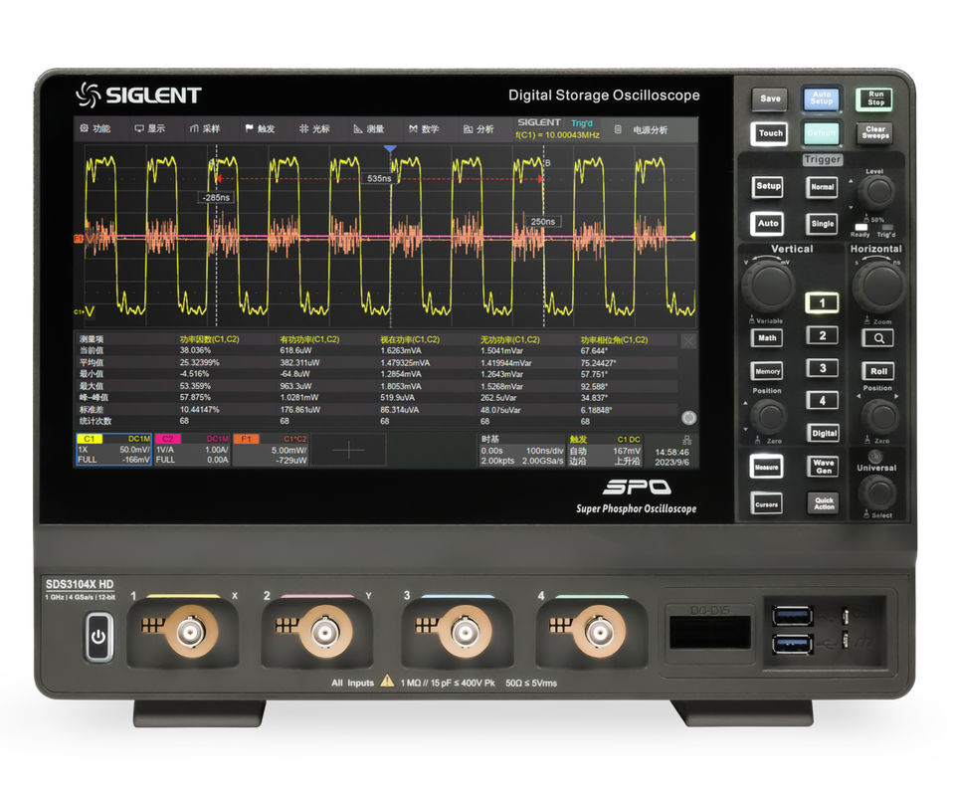Push the Memory button

(x=767, y=370)
